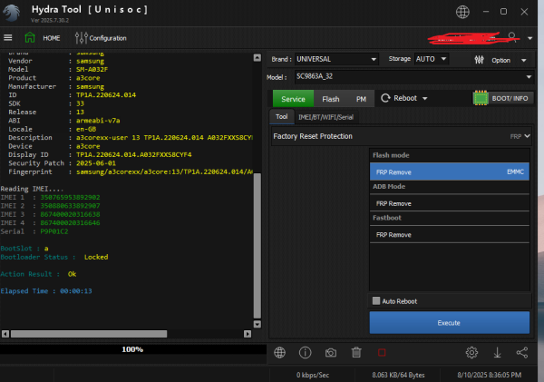The width and height of the screenshot is (544, 382).
Task: Click the Elapsed Time 00:00:13 text
Action: [46, 291]
